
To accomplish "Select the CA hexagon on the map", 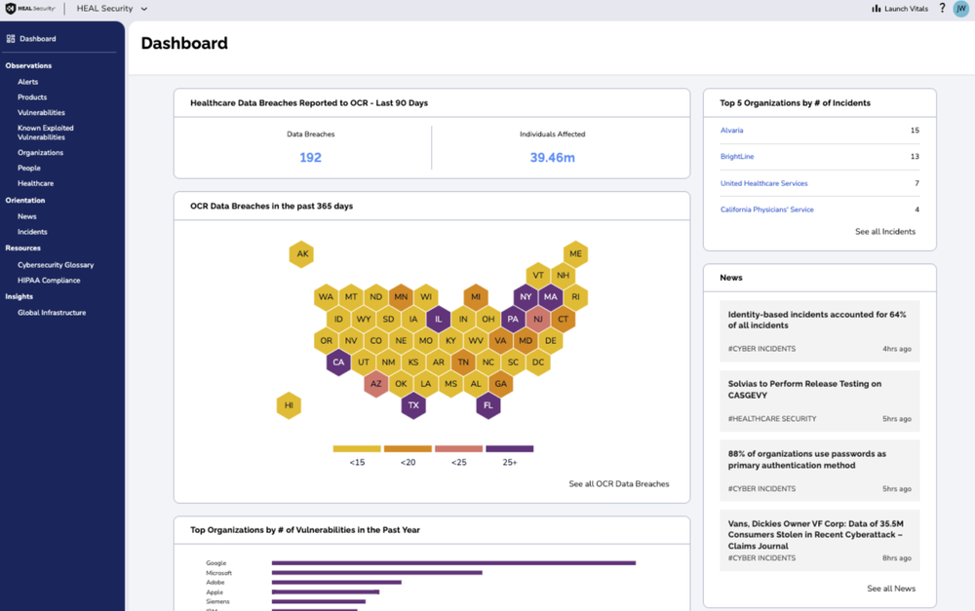I will click(336, 362).
